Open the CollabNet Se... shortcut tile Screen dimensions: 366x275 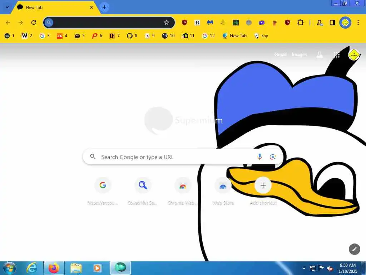[143, 191]
